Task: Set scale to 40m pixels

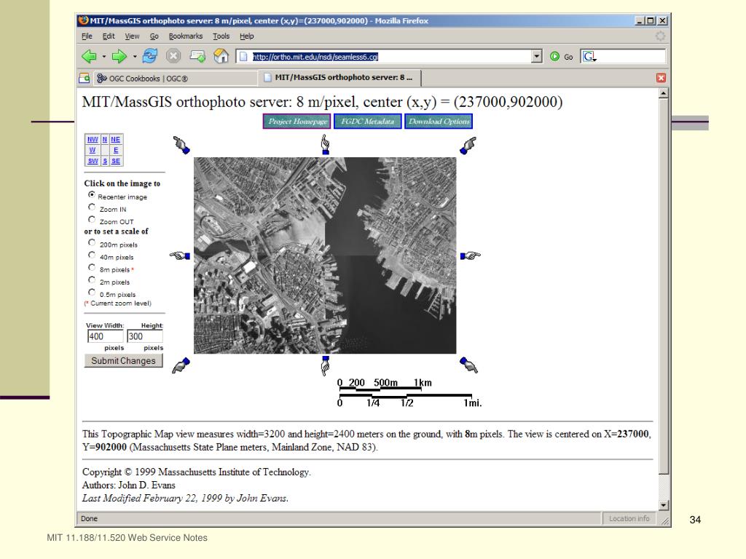Action: tap(92, 255)
